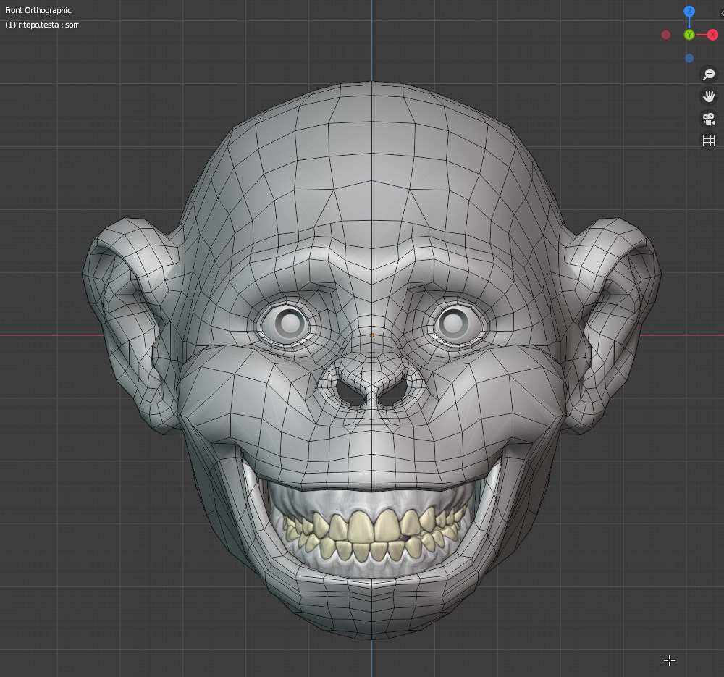Select the zoom magnifier icon
The image size is (724, 677).
pyautogui.click(x=710, y=74)
